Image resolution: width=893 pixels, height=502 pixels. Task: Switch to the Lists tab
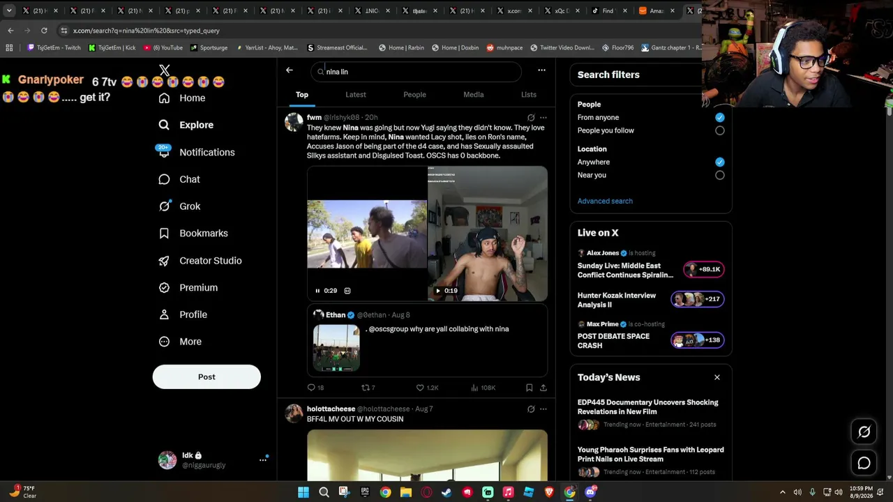[x=529, y=95]
